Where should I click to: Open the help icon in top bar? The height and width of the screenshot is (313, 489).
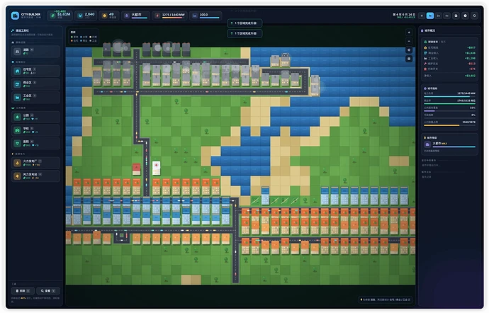[465, 16]
